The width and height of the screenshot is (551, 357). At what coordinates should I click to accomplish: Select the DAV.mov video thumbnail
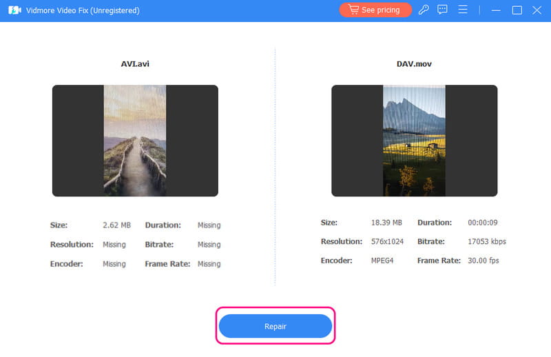(414, 141)
